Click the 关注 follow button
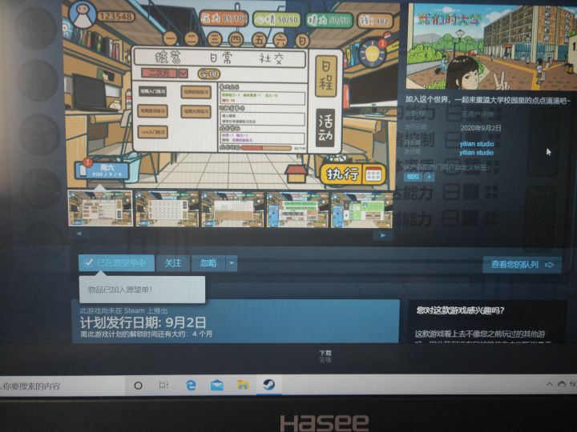Screen dimensions: 577x432 (x=172, y=263)
